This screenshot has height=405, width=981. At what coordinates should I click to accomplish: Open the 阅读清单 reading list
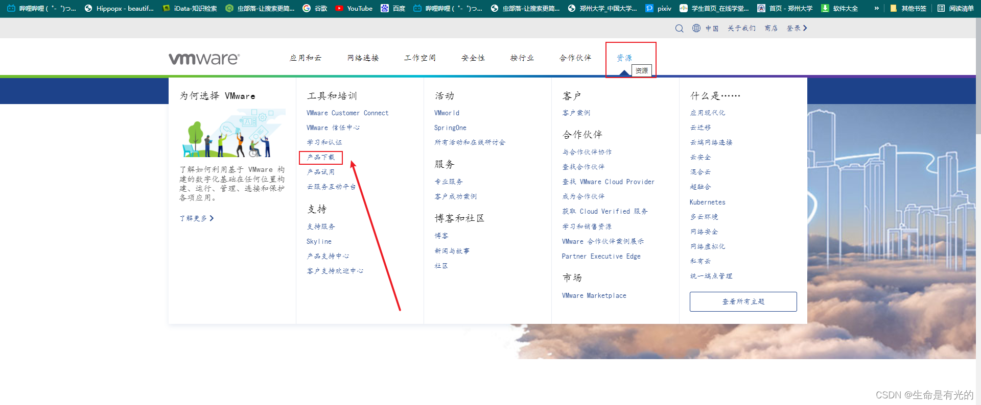tap(956, 8)
